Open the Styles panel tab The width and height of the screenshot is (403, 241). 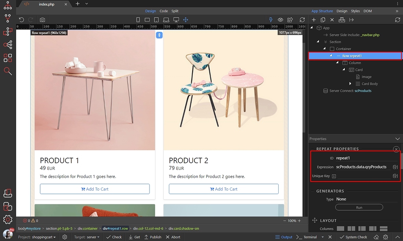tap(355, 11)
